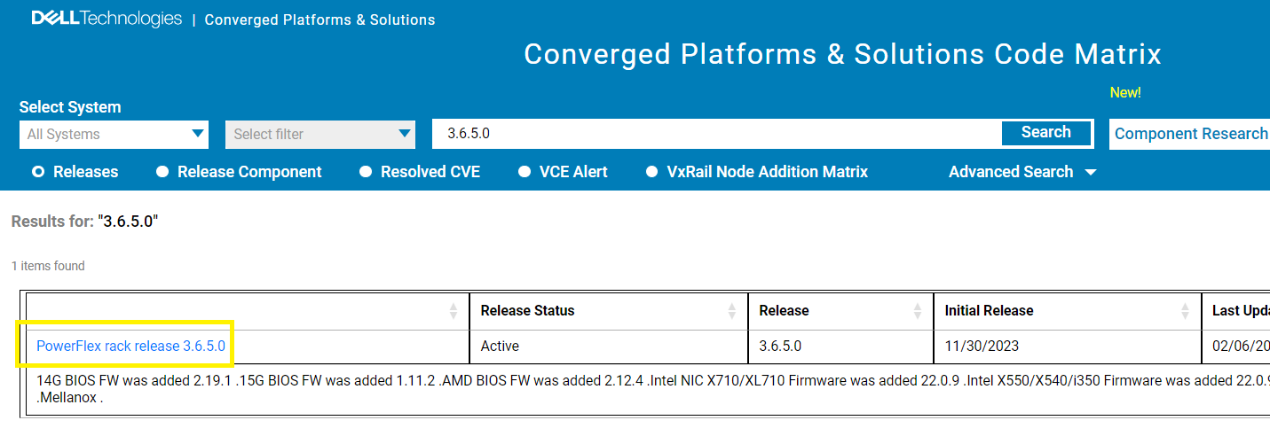The image size is (1270, 436).
Task: Click the search text field containing 3.6.5.0
Action: [715, 134]
